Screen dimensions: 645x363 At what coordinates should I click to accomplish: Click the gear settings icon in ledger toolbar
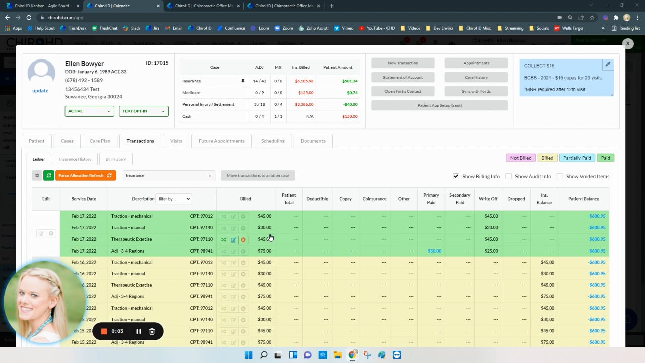[x=37, y=175]
